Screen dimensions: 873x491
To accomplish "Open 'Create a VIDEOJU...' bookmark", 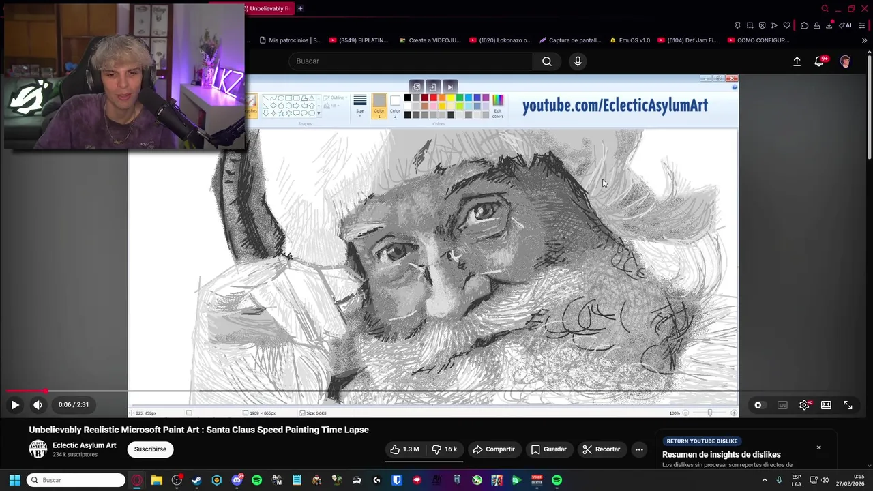I will 430,40.
